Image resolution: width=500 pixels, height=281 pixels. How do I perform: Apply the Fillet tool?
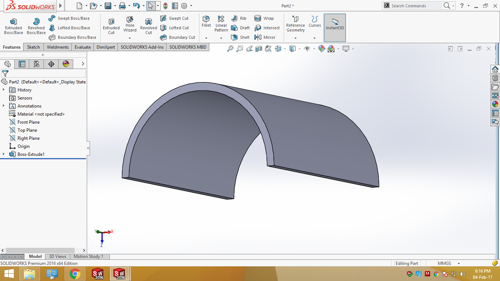coord(206,22)
